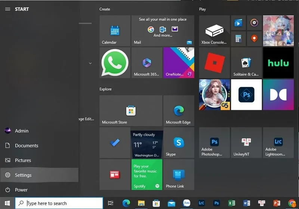299x209 pixels.
Task: Click the Admin user account
Action: (x=21, y=131)
